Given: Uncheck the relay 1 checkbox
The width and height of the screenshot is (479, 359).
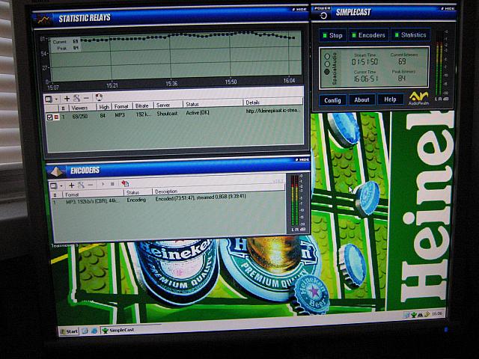Looking at the screenshot, I should click(49, 117).
